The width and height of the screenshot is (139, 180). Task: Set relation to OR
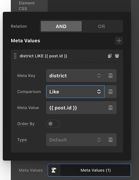[x=102, y=26]
